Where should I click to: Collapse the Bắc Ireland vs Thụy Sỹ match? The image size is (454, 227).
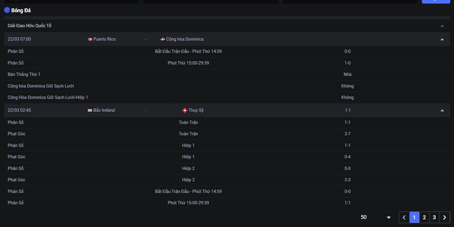(x=442, y=110)
